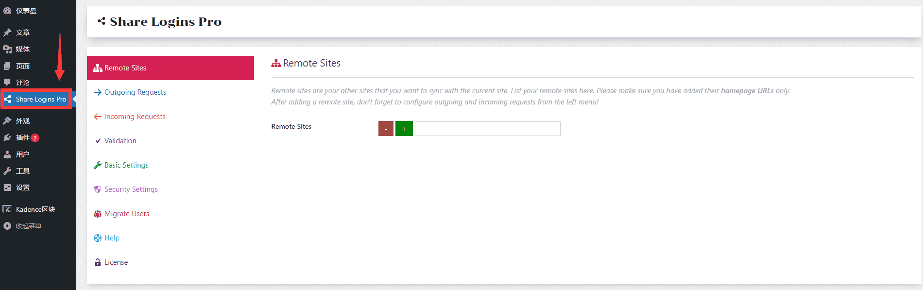This screenshot has height=290, width=923.
Task: Click the wrench icon beside 工具
Action: [7, 171]
